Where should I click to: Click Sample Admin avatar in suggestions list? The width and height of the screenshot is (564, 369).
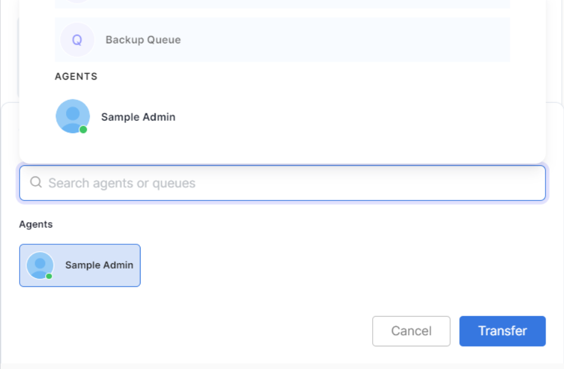73,116
